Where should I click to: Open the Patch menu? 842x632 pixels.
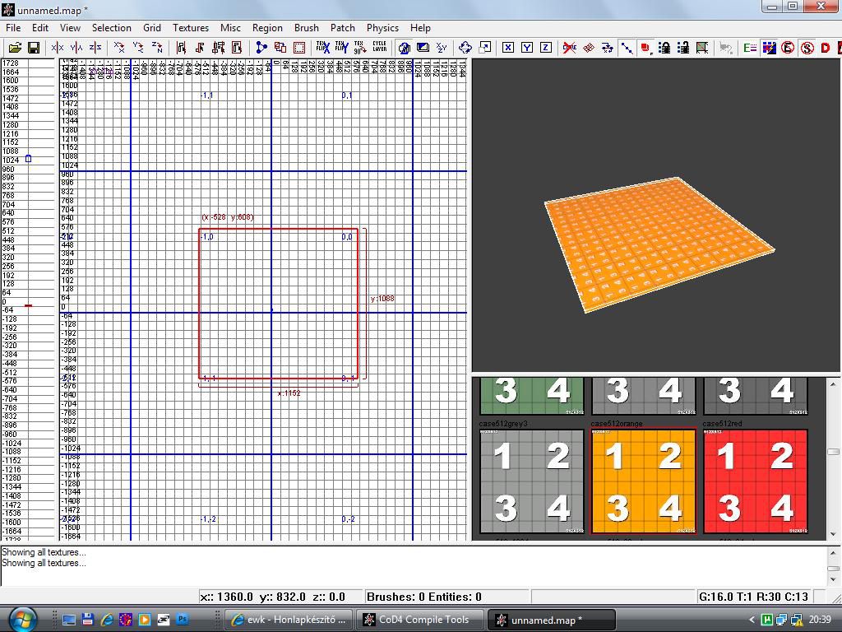coord(342,27)
